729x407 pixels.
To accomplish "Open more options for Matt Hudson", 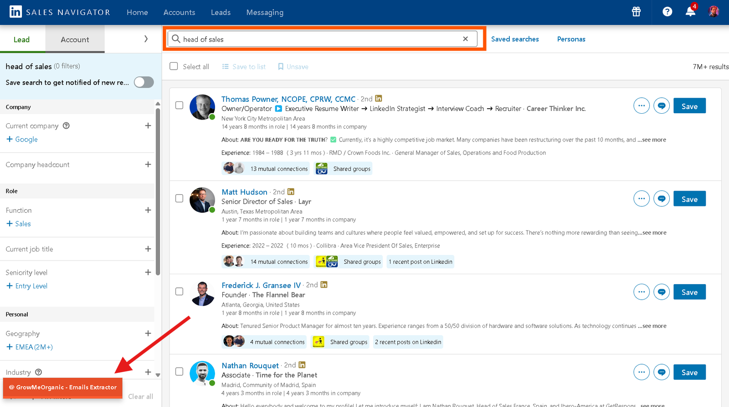I will pos(642,199).
